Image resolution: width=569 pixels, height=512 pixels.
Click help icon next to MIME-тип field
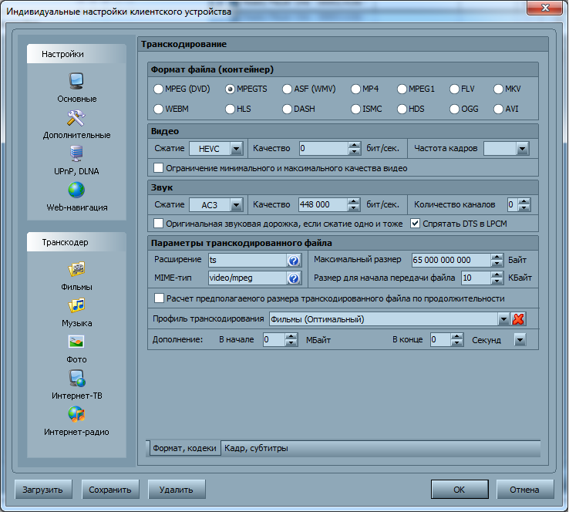(293, 278)
